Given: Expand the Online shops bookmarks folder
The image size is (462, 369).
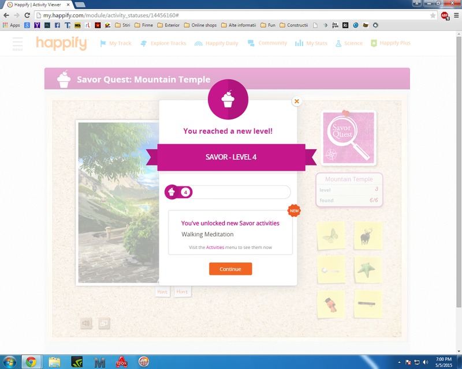Looking at the screenshot, I should point(200,25).
